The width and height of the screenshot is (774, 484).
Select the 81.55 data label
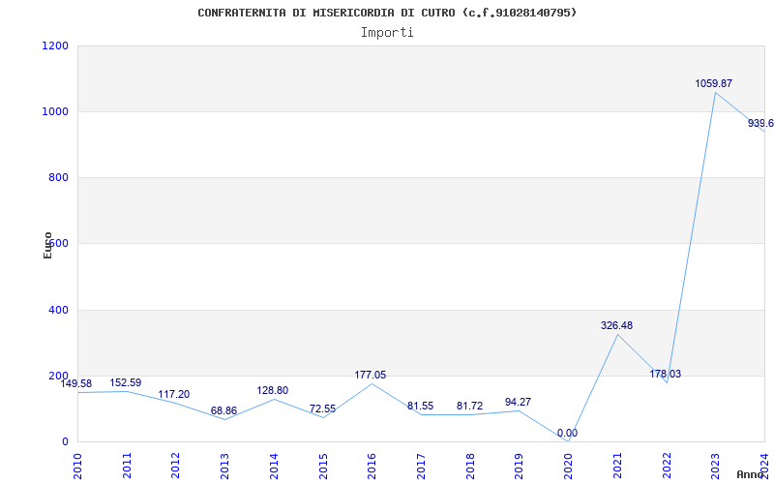[x=420, y=406]
